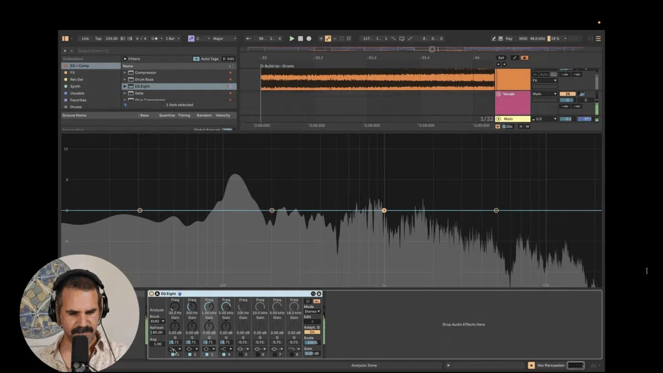Click the Vocals track activator icon
This screenshot has height=373, width=663.
tap(498, 94)
